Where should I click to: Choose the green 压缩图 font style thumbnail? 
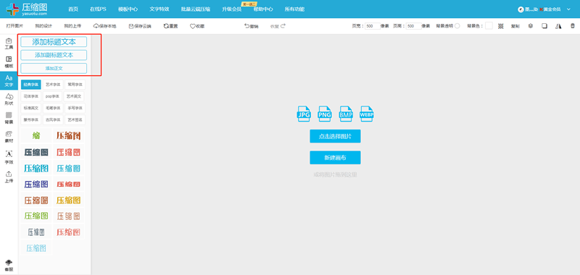pos(36,216)
